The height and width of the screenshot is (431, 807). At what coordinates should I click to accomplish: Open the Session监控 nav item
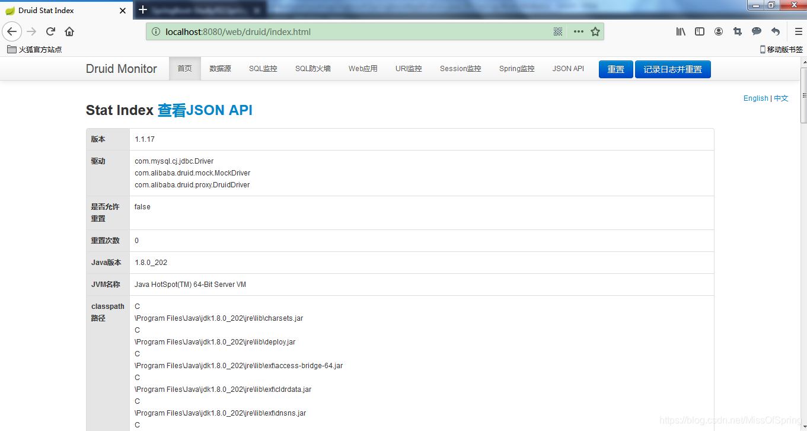click(x=461, y=69)
